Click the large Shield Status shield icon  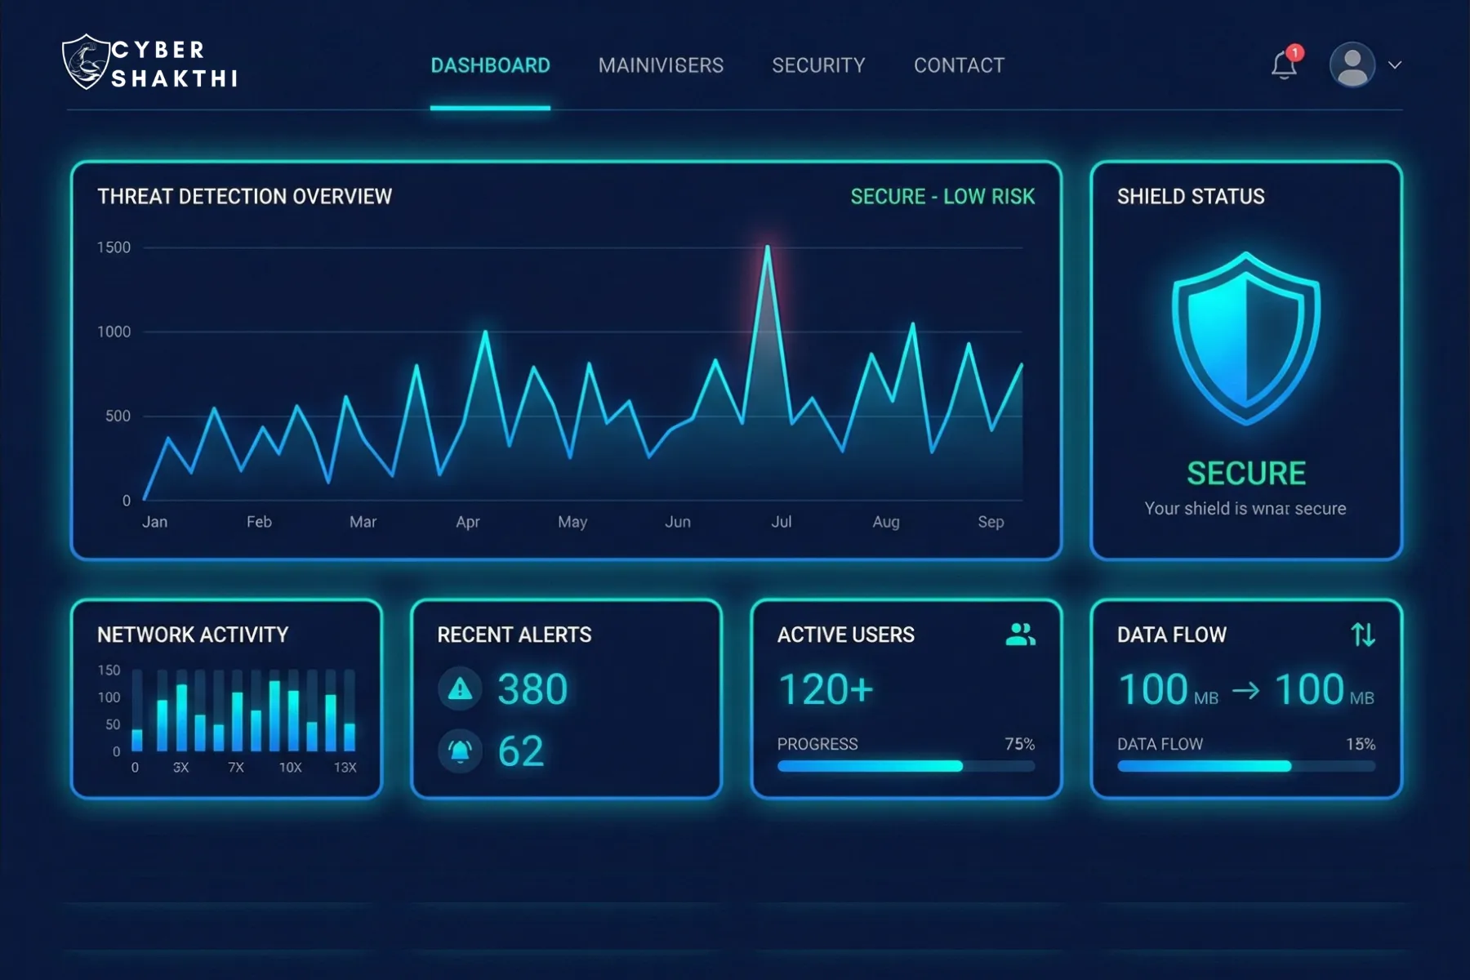tap(1245, 339)
